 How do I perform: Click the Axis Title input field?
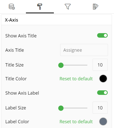[84, 50]
